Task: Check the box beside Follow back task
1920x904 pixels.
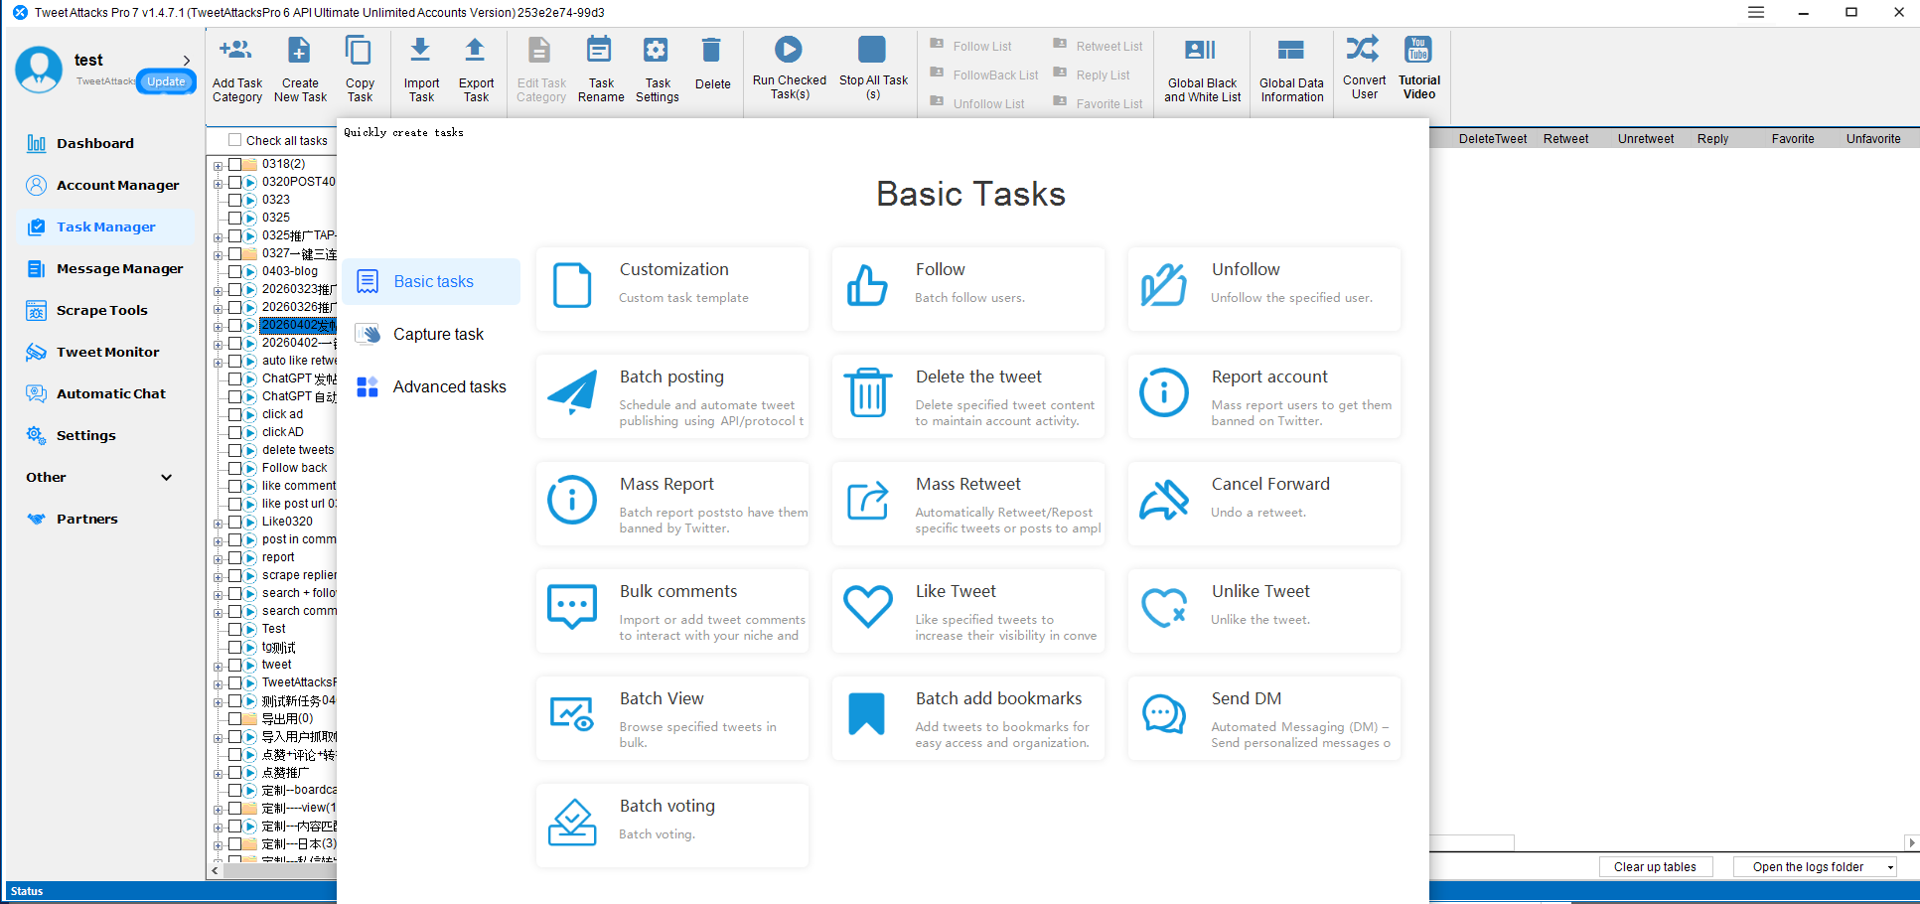Action: (235, 468)
